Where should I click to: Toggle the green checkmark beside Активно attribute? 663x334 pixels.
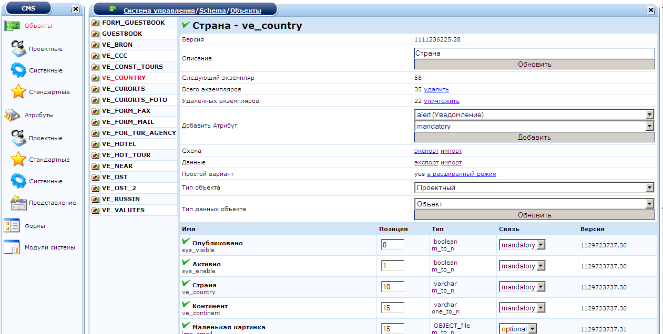[186, 263]
